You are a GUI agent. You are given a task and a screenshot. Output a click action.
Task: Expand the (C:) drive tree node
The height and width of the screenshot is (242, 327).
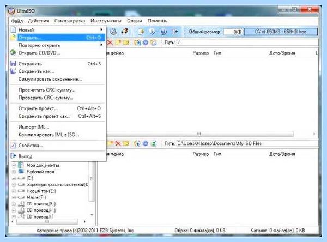click(14, 178)
